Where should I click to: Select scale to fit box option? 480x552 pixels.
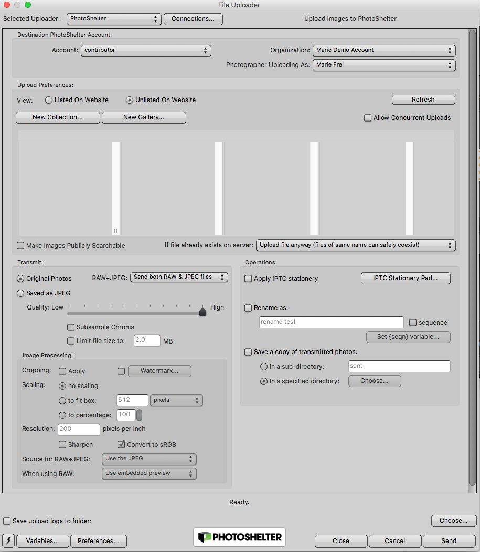click(x=62, y=401)
